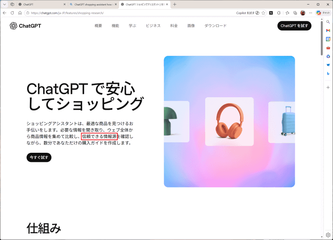The height and width of the screenshot is (240, 333).
Task: Open Google Calendar from the sidebar
Action: click(328, 39)
